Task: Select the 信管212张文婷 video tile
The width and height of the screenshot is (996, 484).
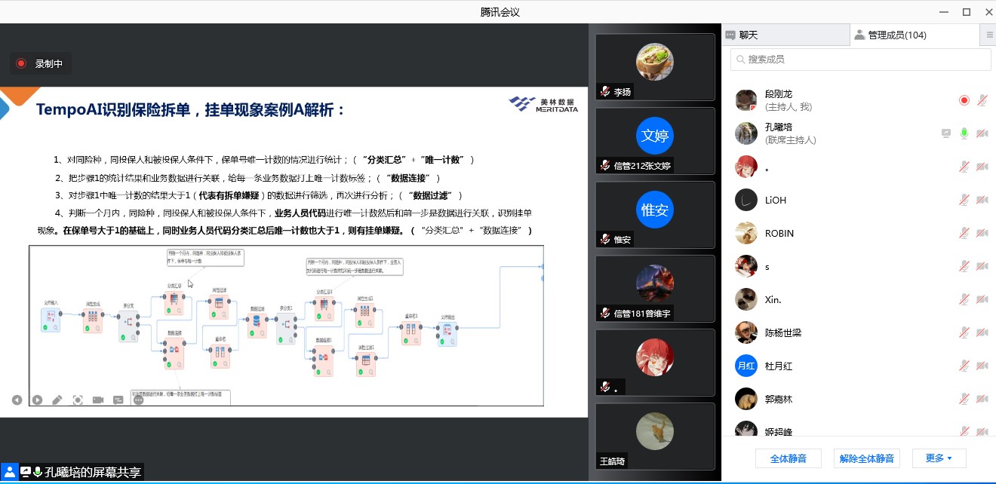Action: (654, 141)
